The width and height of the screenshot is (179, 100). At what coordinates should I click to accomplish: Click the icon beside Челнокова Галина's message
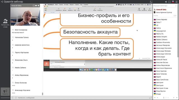click(x=13, y=37)
